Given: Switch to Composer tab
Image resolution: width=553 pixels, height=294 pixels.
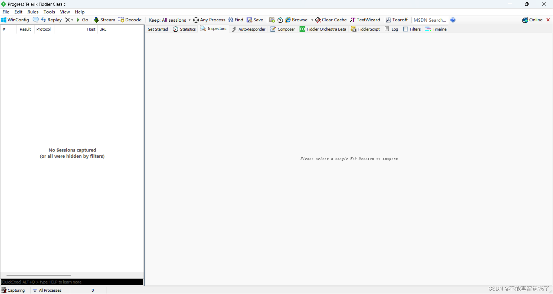Looking at the screenshot, I should [x=283, y=29].
